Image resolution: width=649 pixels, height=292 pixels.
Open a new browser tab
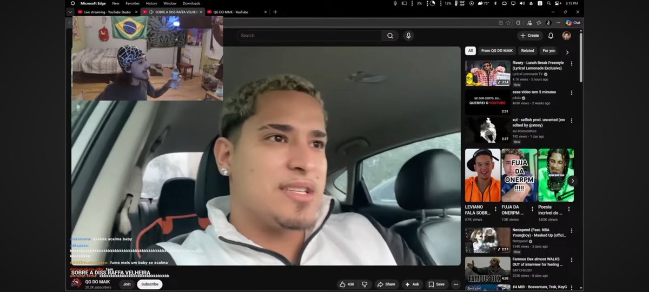[x=275, y=11]
